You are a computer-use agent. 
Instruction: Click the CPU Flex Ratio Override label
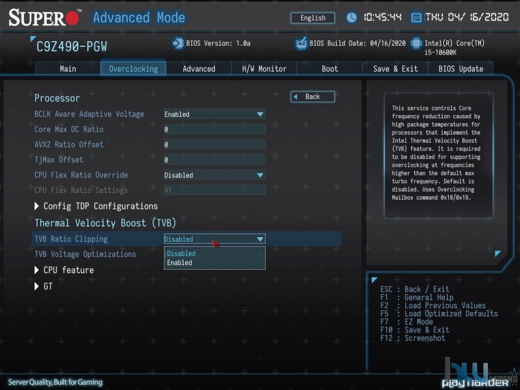click(x=81, y=175)
